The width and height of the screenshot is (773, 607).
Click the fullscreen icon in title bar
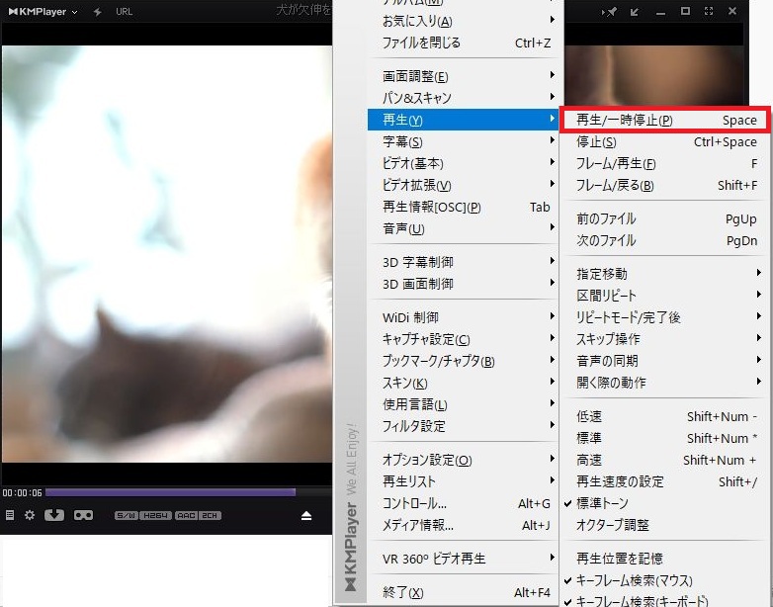coord(709,12)
